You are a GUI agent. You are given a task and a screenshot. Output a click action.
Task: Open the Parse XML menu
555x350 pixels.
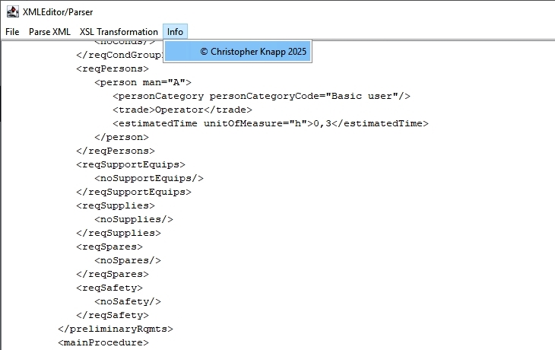tap(49, 32)
